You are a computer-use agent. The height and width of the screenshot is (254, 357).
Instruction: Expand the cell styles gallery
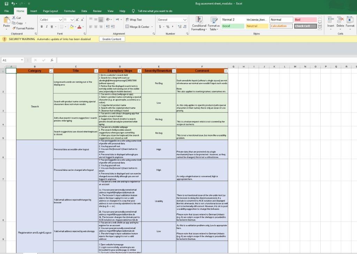[x=320, y=27]
